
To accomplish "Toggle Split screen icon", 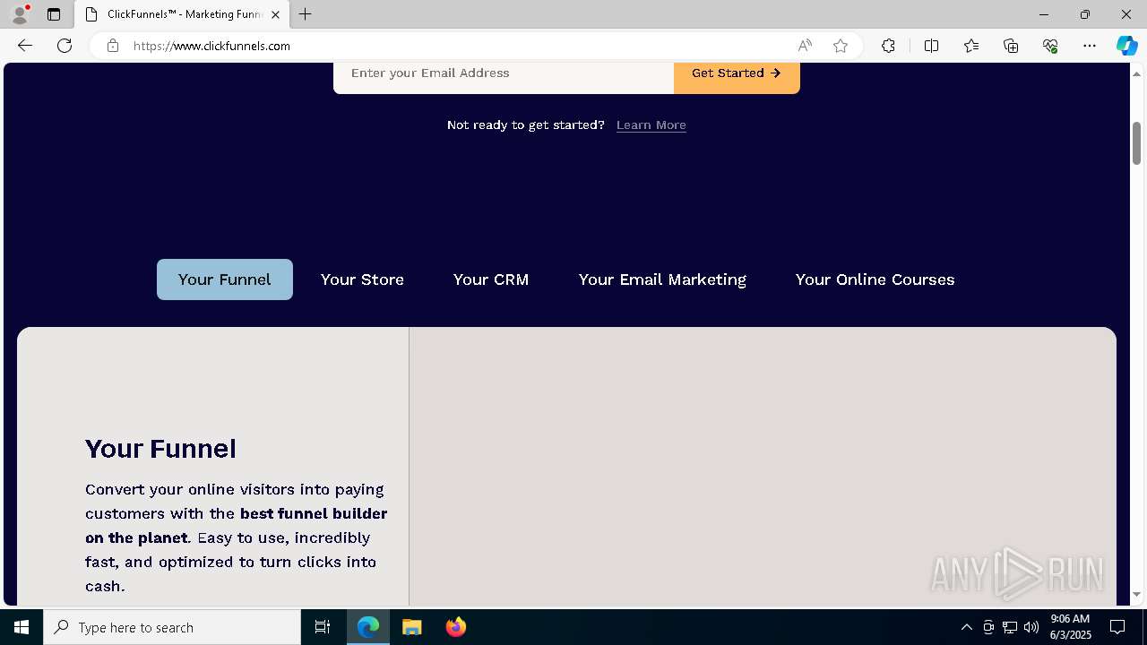I will [931, 46].
